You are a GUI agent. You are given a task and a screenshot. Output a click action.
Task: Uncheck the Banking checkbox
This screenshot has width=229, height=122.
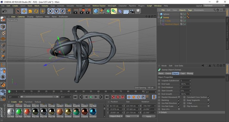pyautogui.click(x=179, y=100)
